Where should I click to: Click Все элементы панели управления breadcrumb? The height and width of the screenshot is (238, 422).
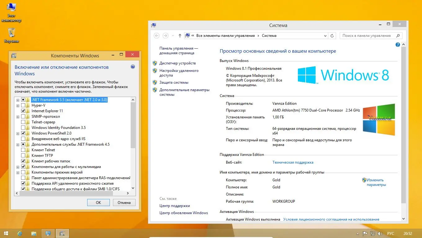[226, 36]
